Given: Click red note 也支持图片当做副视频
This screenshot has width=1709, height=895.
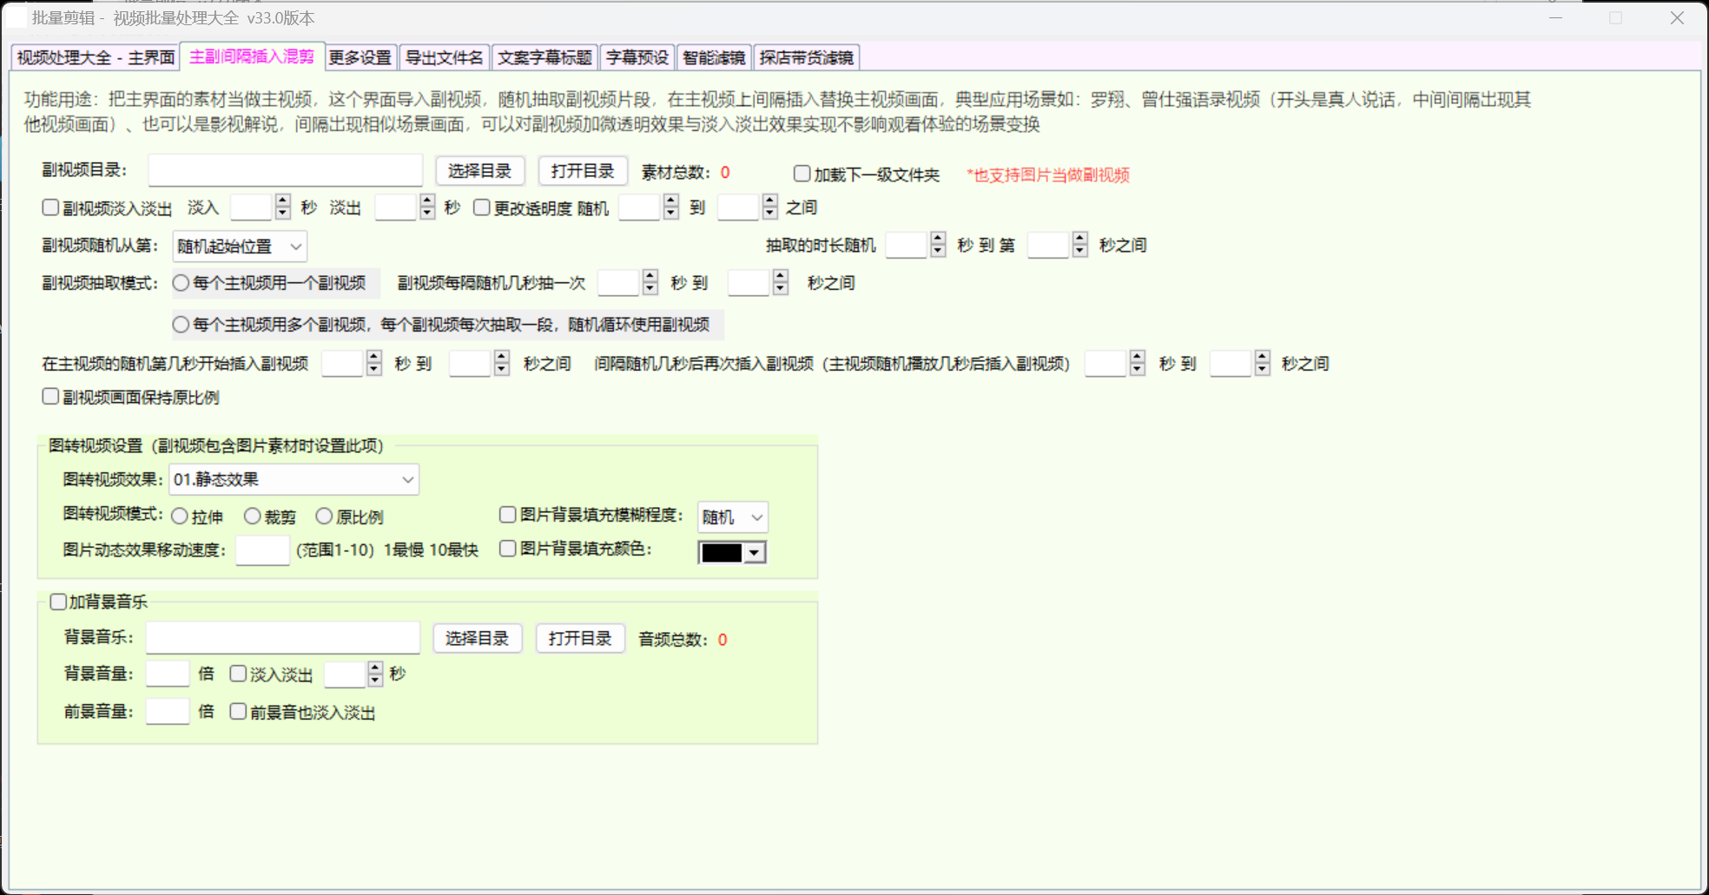Looking at the screenshot, I should pyautogui.click(x=1048, y=175).
